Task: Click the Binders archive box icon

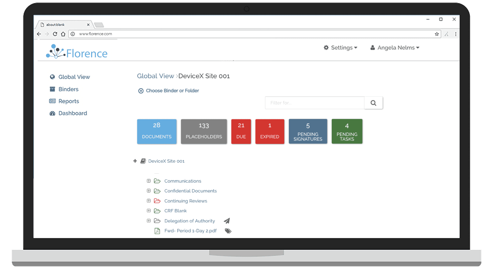Action: pos(52,89)
